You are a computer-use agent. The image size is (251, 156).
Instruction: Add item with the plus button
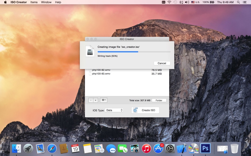96,100
